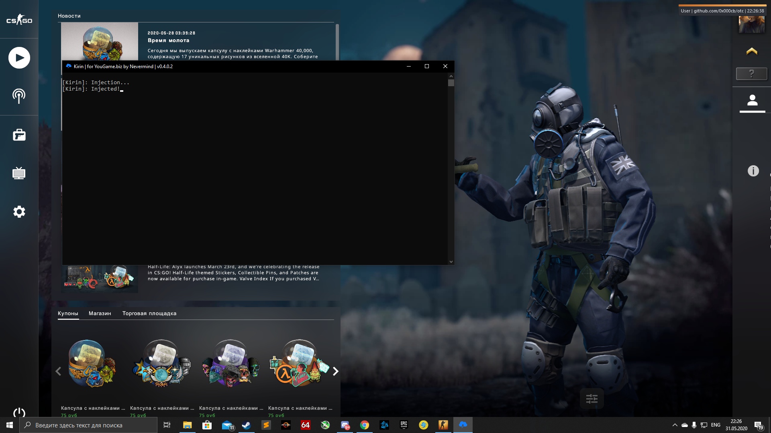Click the CS:GO logo in sidebar
771x433 pixels.
coord(19,19)
